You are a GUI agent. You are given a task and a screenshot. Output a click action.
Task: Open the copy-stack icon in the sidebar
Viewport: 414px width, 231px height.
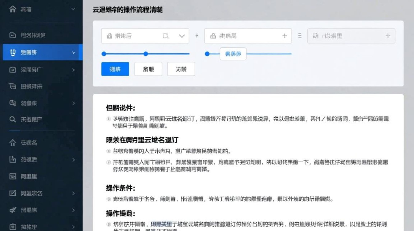(x=12, y=103)
